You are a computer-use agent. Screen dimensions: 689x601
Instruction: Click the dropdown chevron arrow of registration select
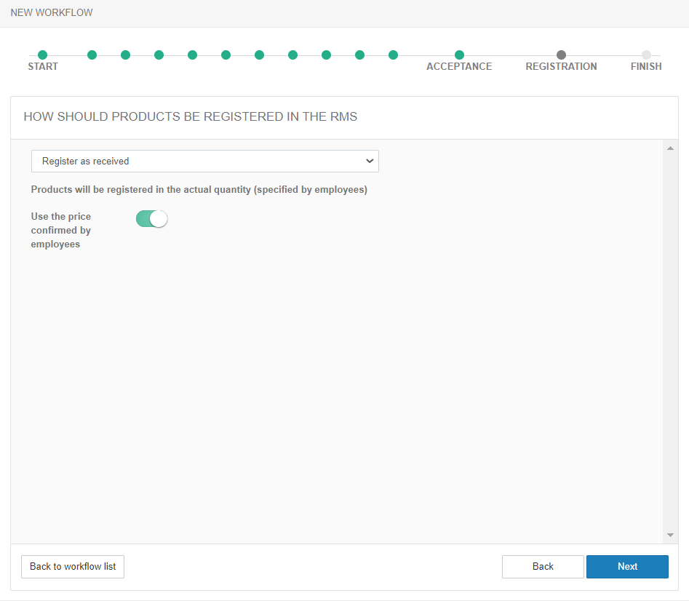tap(370, 161)
